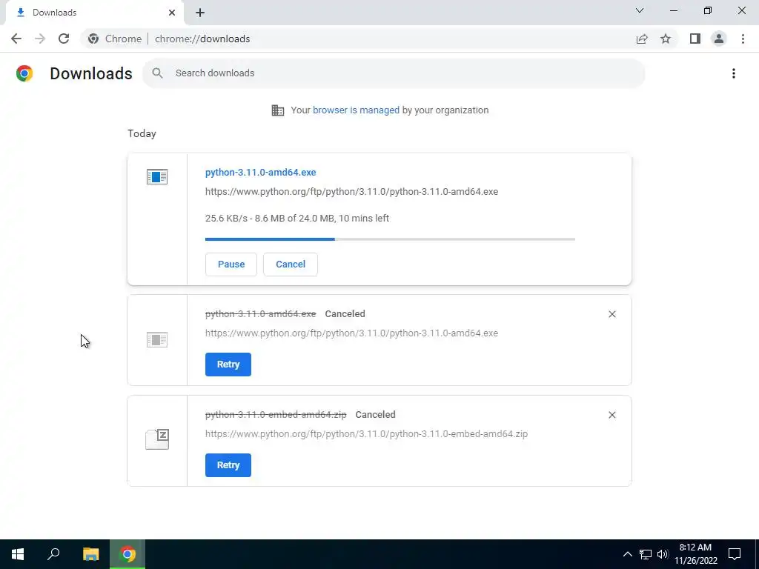This screenshot has height=569, width=759.
Task: Open the python-3.11.0-amd64.exe file name link
Action: coord(260,172)
